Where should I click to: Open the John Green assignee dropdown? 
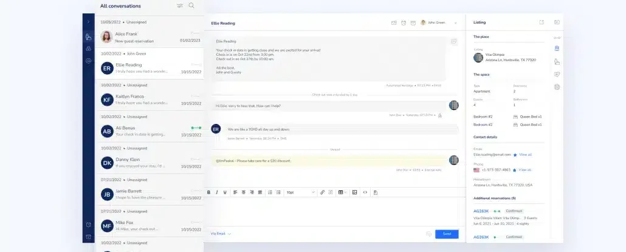click(x=439, y=22)
